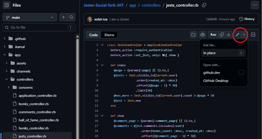The width and height of the screenshot is (262, 139).
Task: Collapse the def index code fold
Action: [102, 65]
